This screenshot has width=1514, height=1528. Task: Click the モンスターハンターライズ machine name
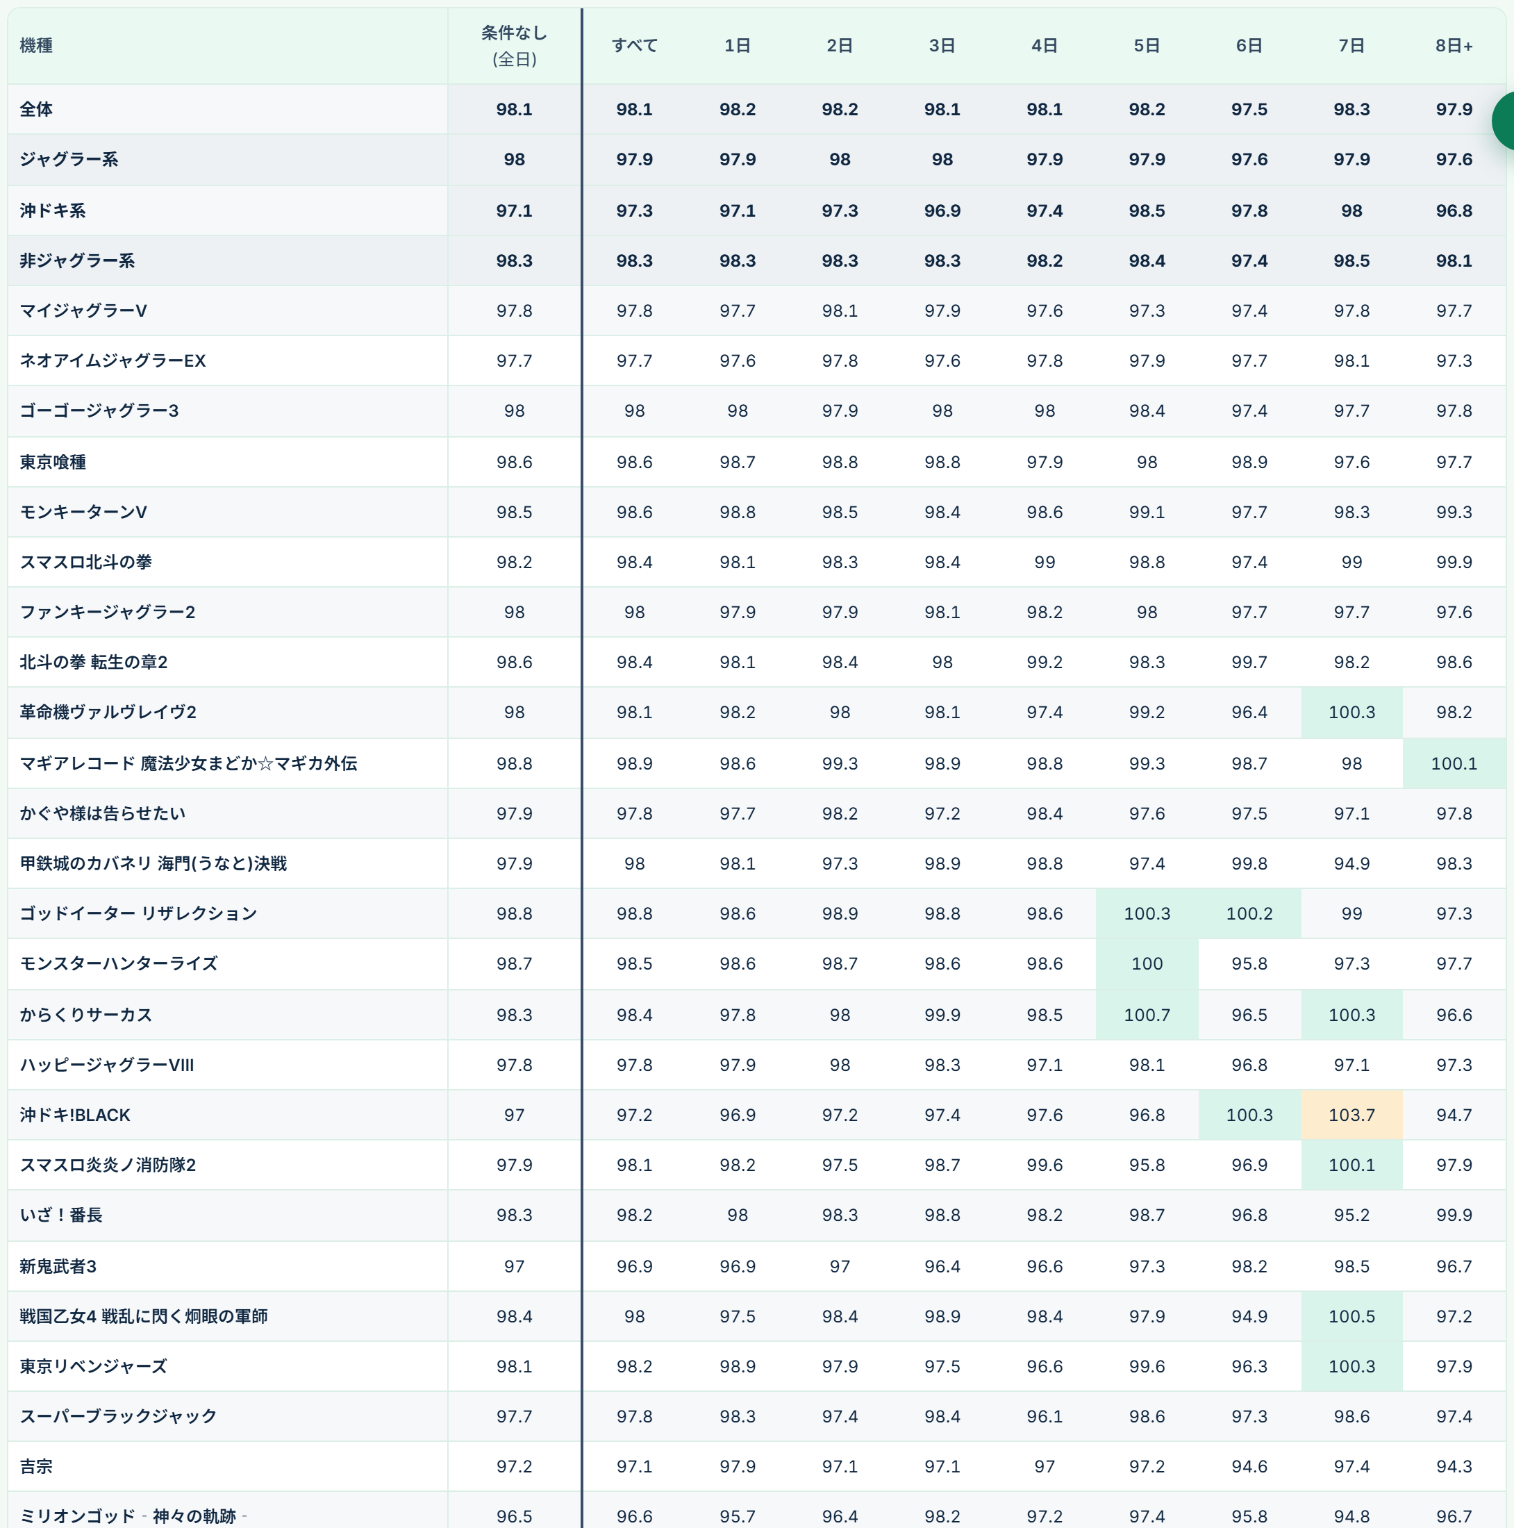coord(119,963)
